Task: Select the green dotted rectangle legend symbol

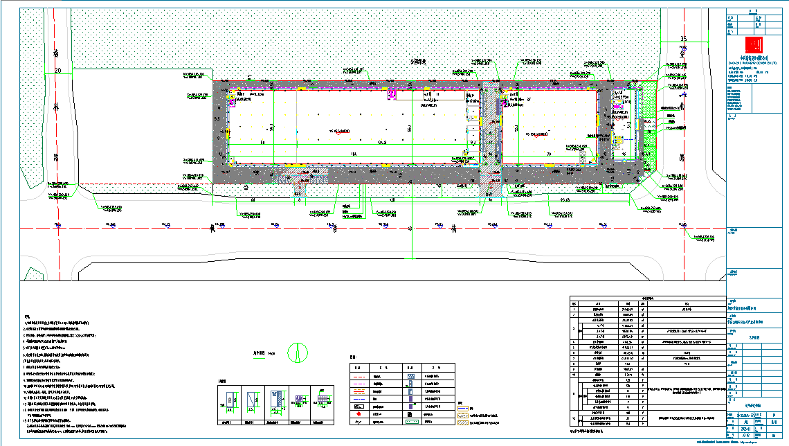Action: [x=412, y=422]
